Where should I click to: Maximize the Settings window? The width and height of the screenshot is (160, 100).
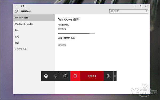(x=141, y=6)
